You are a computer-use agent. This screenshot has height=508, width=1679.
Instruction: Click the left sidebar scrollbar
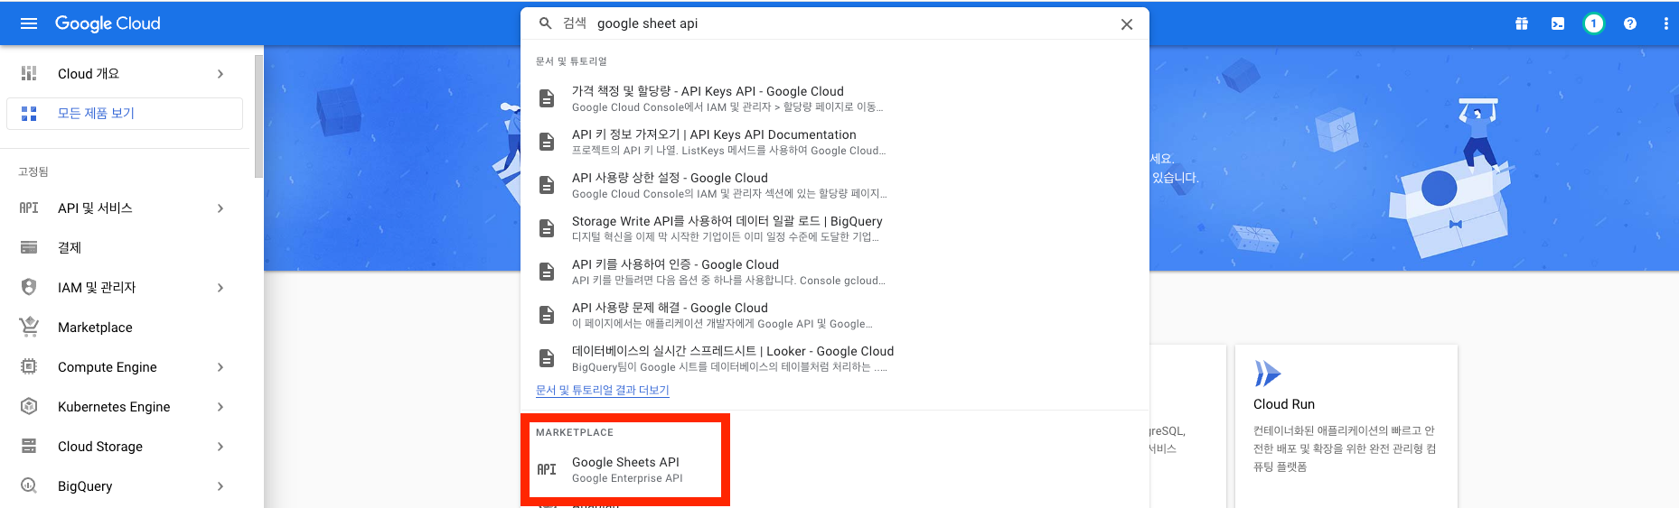tap(259, 117)
